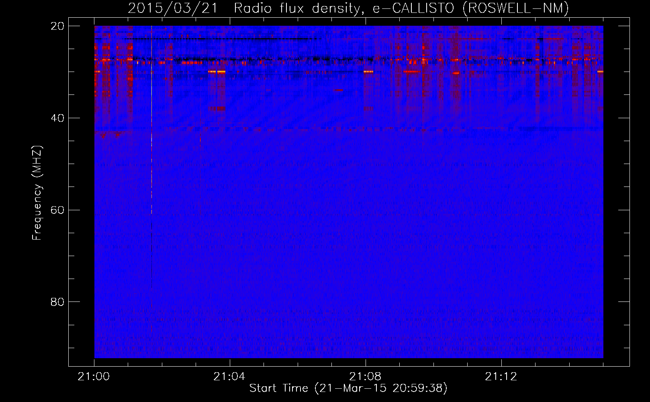
Task: Click the '40' frequency tick label
Action: pos(57,118)
